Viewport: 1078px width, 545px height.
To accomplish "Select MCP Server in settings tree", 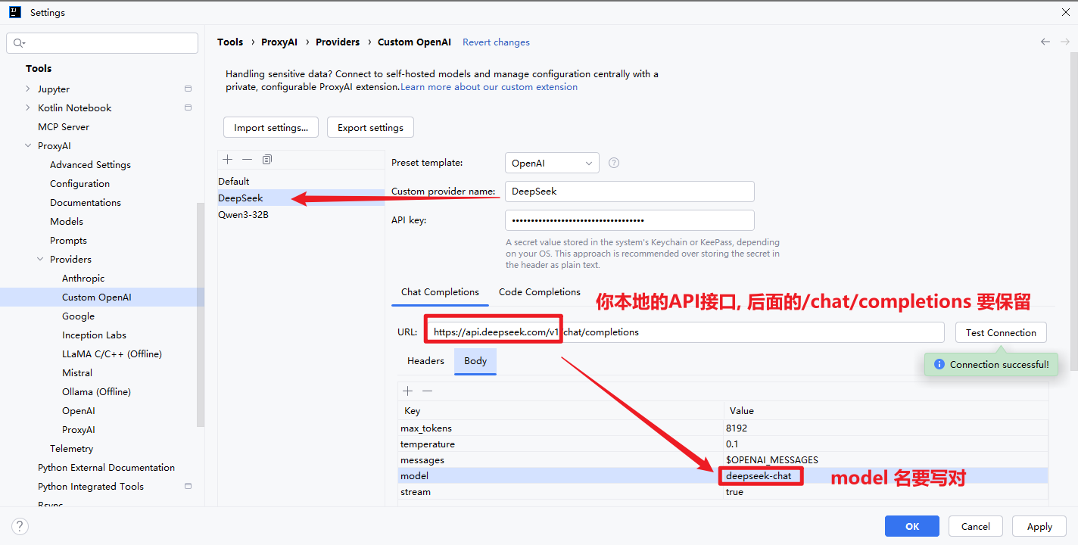I will pyautogui.click(x=64, y=126).
